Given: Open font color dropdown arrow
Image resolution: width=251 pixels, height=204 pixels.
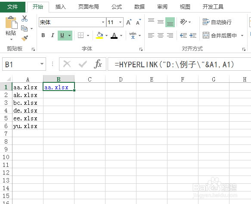Looking at the screenshot, I should pyautogui.click(x=121, y=35).
